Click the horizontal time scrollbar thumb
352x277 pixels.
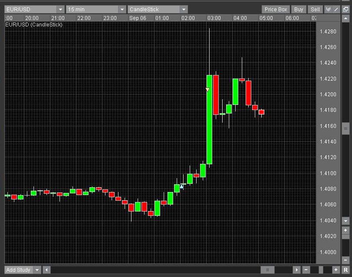pos(267,270)
